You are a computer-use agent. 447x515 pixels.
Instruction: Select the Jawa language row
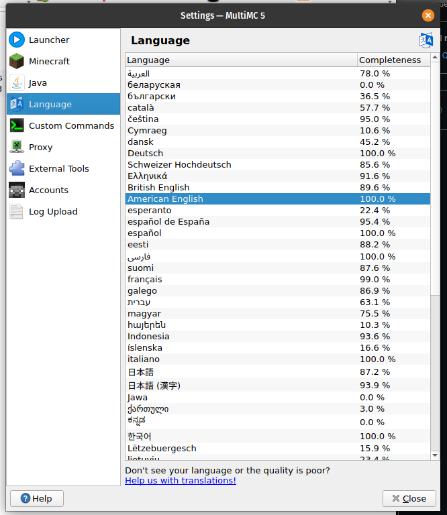278,398
